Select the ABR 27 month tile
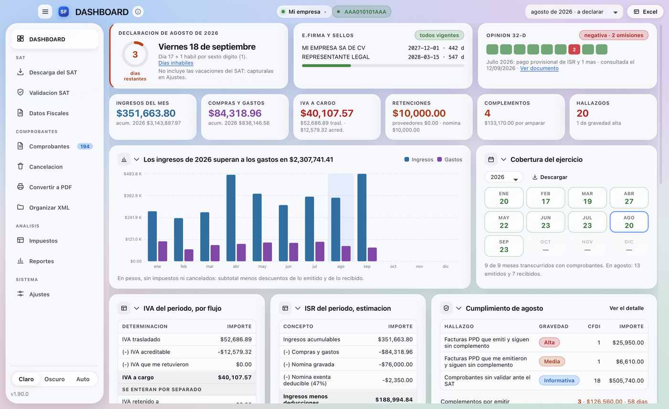 pyautogui.click(x=629, y=198)
